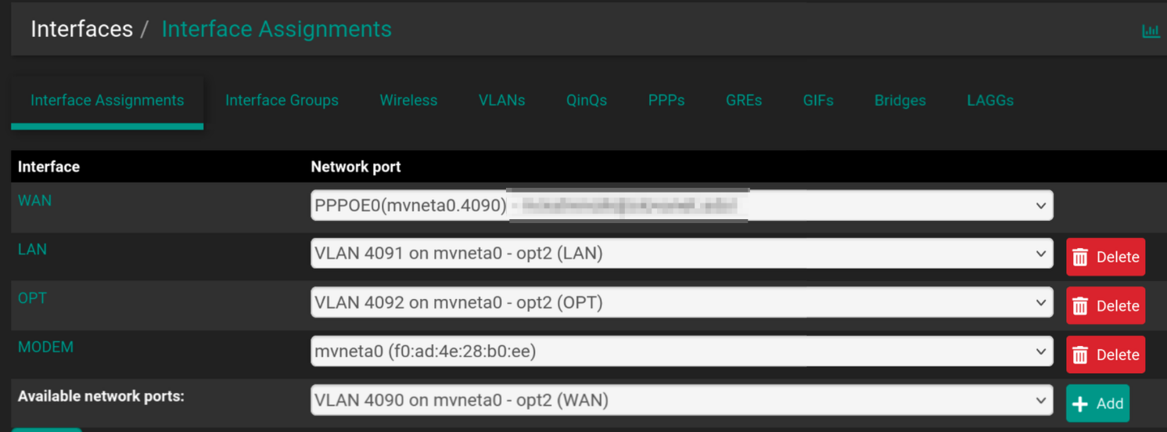Expand the Available network ports dropdown
This screenshot has height=432, width=1167.
tap(681, 400)
